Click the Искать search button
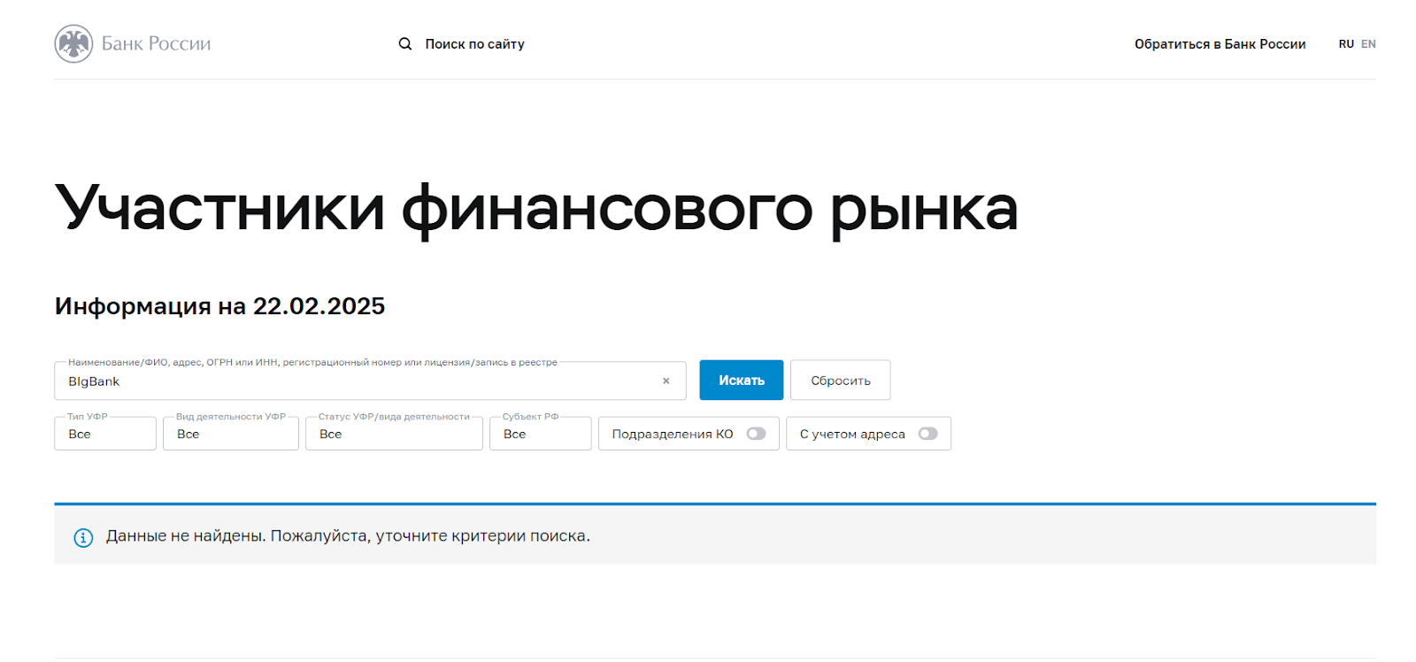The image size is (1416, 662). (x=742, y=381)
